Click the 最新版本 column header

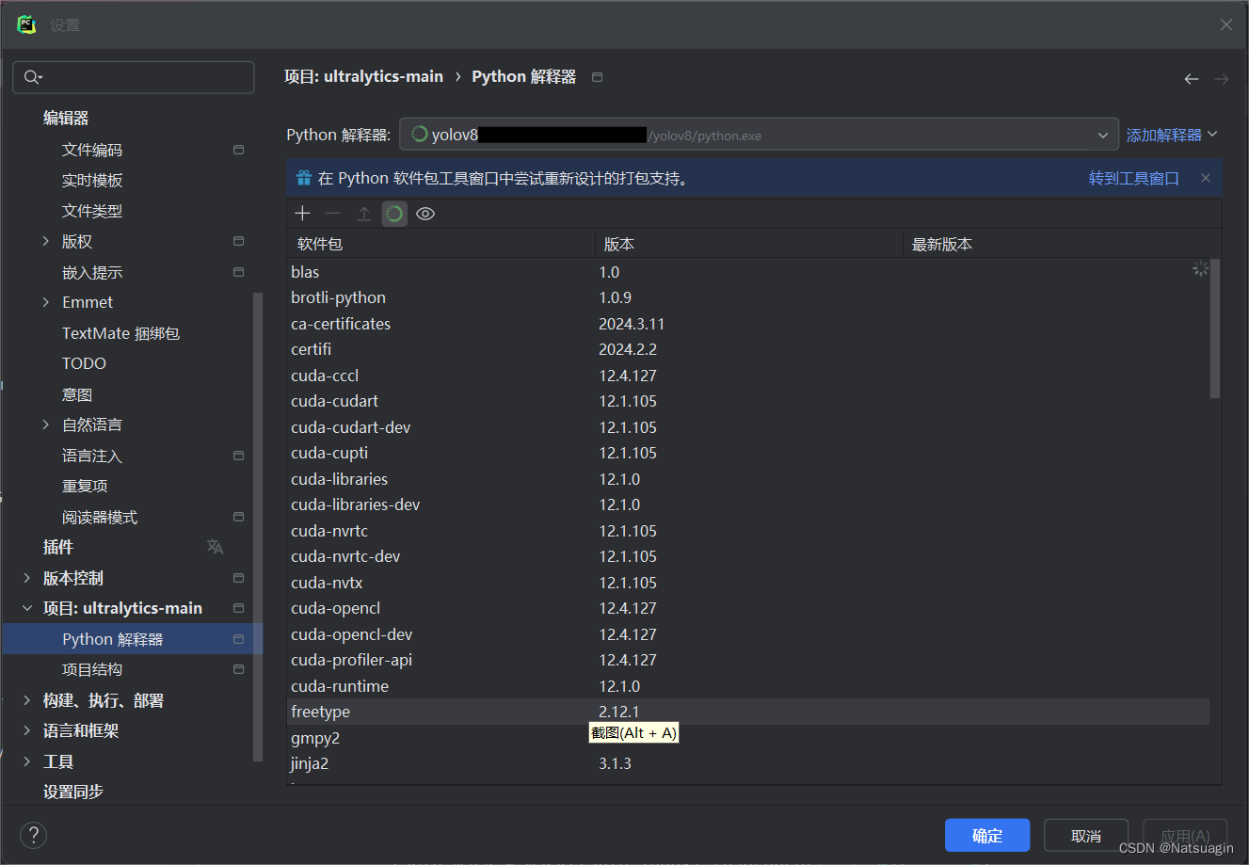1062,244
